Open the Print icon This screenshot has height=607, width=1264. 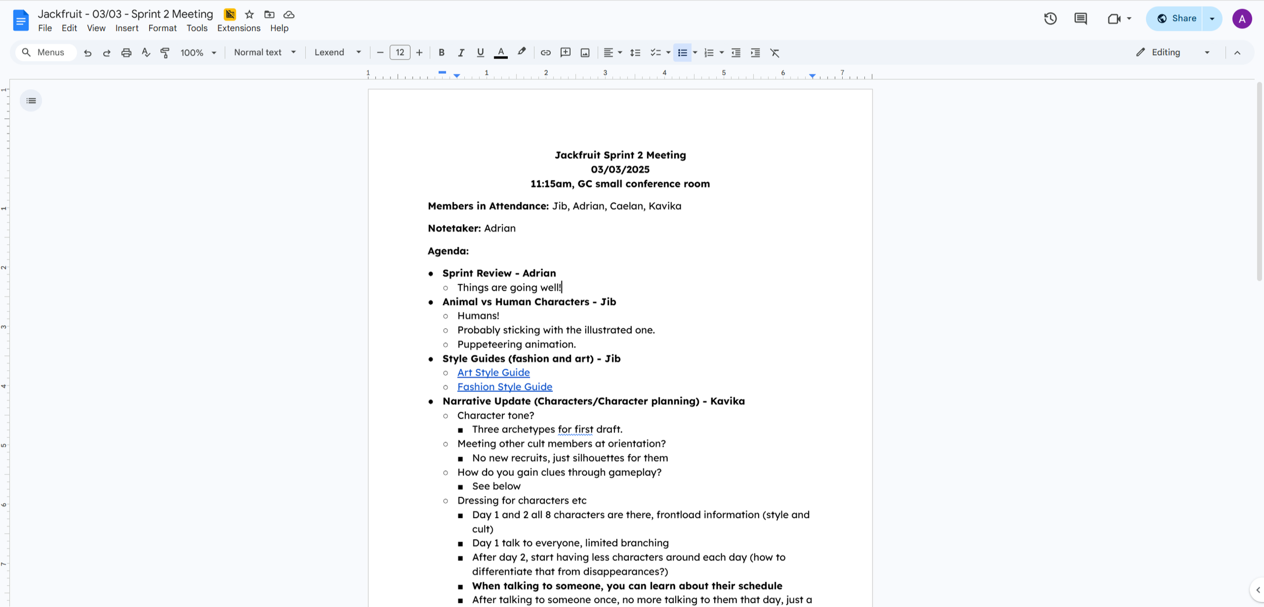[x=126, y=52]
